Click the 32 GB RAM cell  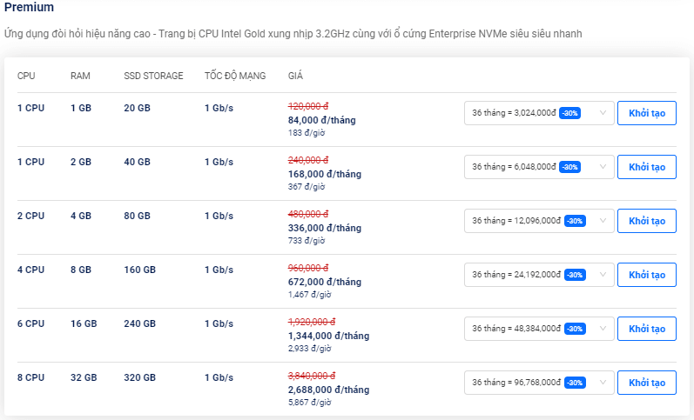coord(84,377)
